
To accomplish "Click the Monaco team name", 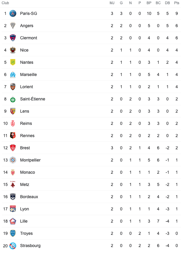I will click(27, 172).
